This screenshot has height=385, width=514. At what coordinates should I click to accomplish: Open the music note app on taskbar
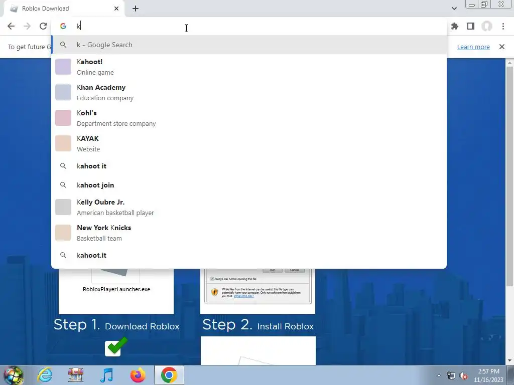[x=107, y=375]
